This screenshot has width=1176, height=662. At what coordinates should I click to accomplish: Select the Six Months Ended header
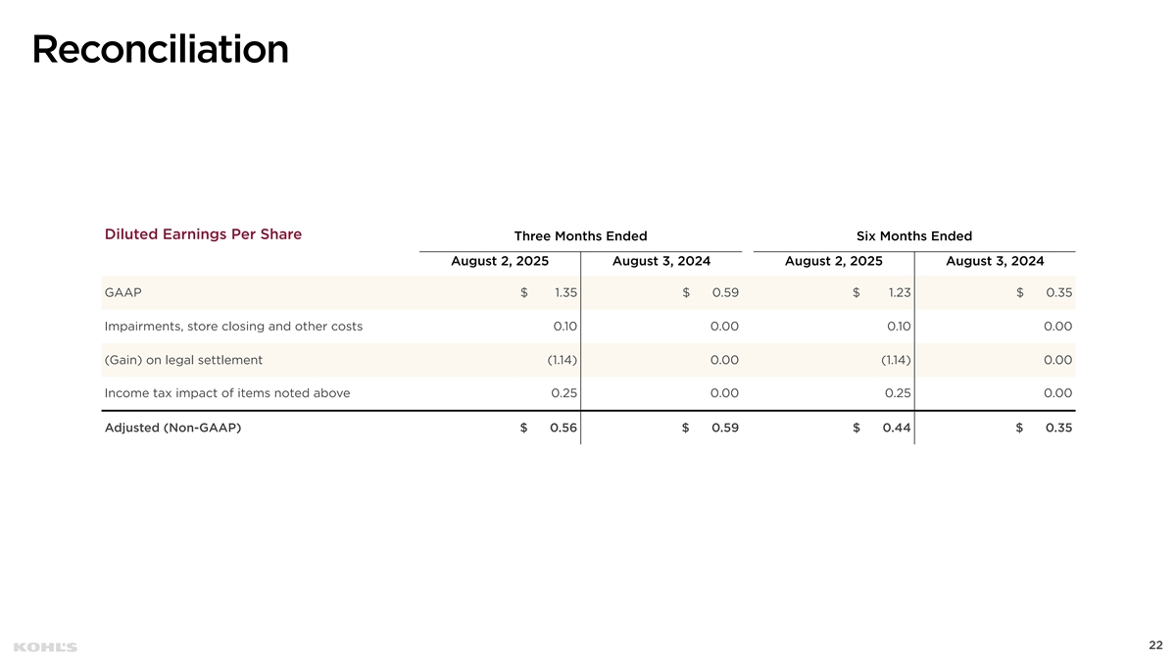pyautogui.click(x=913, y=236)
